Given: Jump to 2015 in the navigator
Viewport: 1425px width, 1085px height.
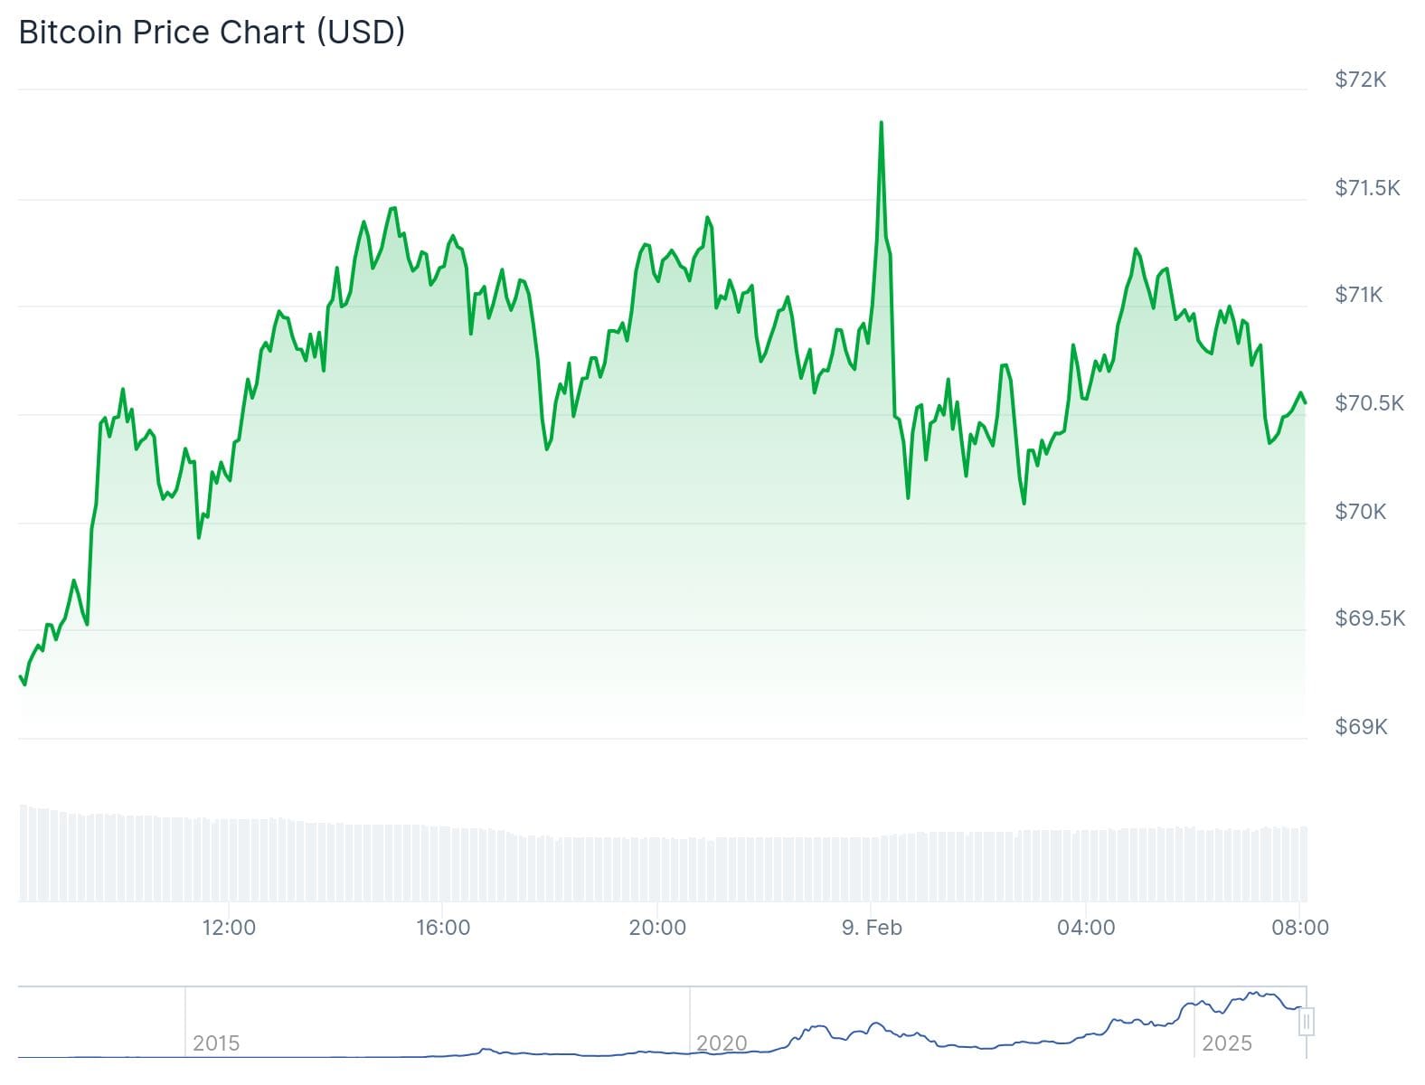Looking at the screenshot, I should coord(216,1043).
